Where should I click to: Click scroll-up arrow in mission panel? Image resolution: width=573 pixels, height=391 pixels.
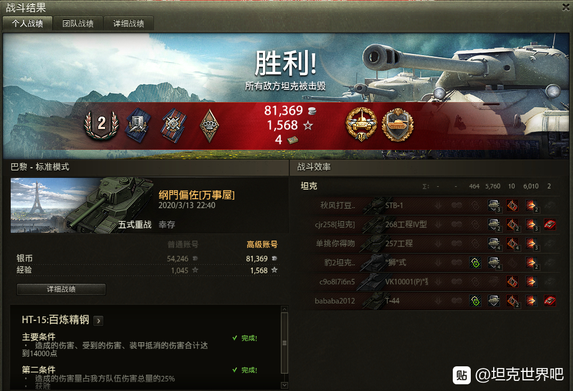point(285,309)
